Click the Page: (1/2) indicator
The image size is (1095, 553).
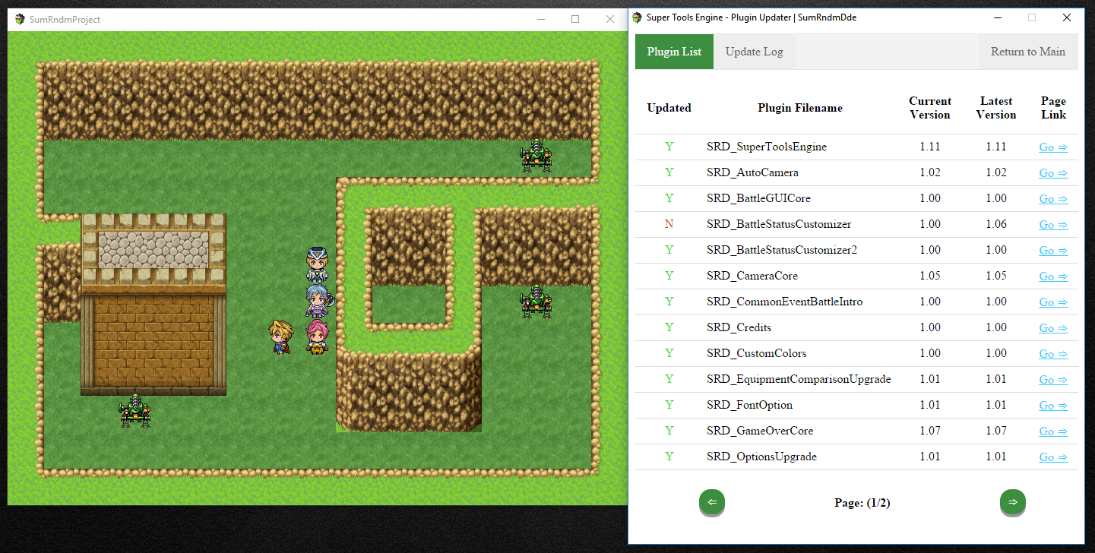tap(862, 503)
